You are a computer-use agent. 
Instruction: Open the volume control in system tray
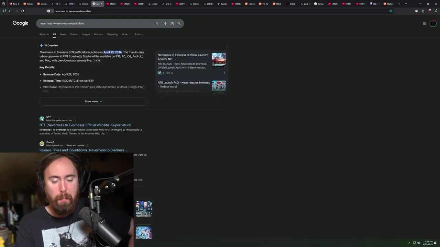pyautogui.click(x=419, y=243)
